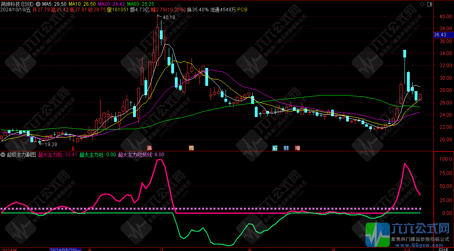Open the 财 event marker
Image resolution: width=454 pixels, height=251 pixels.
click(x=286, y=148)
